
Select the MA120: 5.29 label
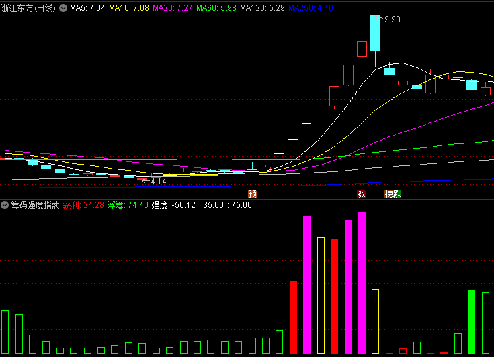(x=262, y=8)
